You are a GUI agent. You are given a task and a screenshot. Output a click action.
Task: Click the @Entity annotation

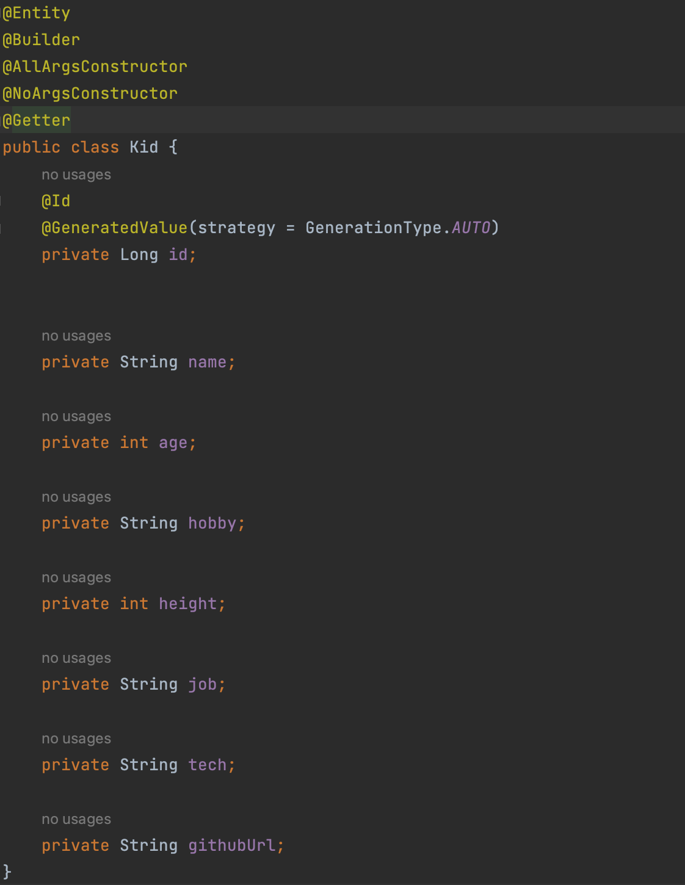pyautogui.click(x=37, y=13)
